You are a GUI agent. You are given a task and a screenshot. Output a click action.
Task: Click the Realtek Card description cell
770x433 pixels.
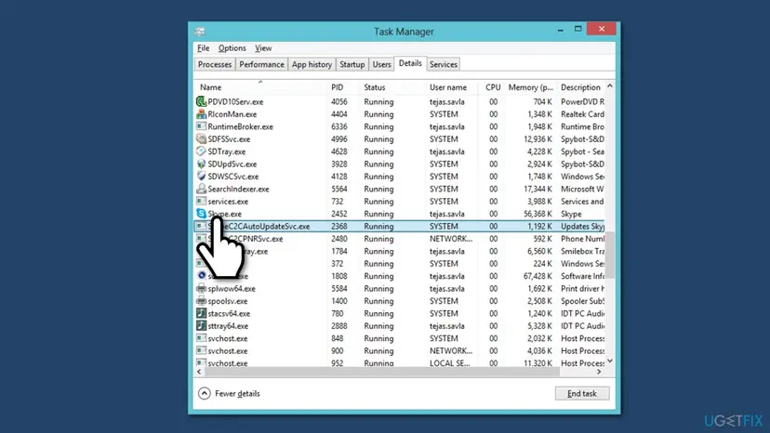click(x=582, y=114)
